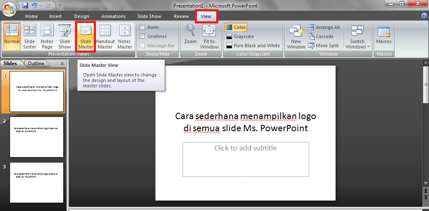Switch to Slide Sorter view

tap(29, 37)
